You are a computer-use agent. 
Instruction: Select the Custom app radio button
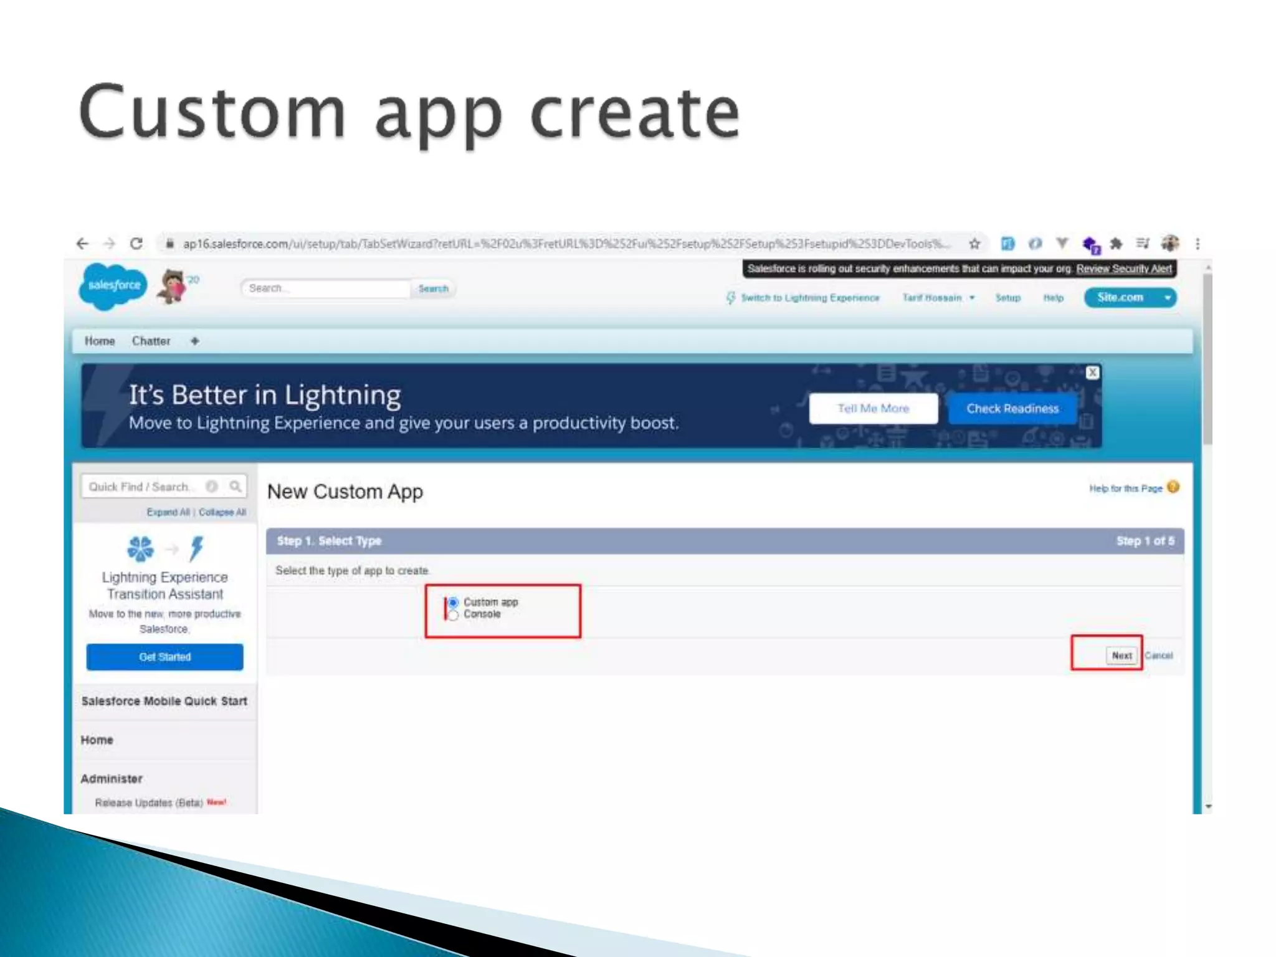(x=454, y=602)
